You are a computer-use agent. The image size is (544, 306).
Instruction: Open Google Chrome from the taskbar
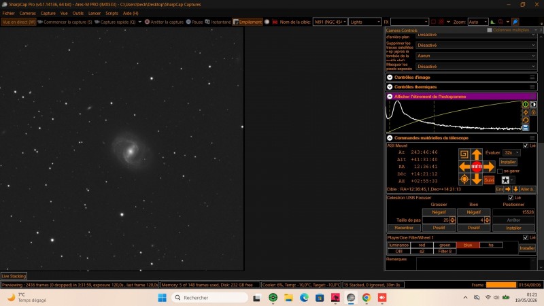point(367,298)
